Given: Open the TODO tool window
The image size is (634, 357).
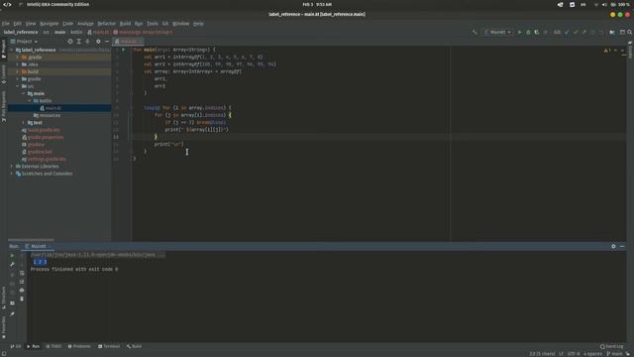Looking at the screenshot, I should pos(53,346).
